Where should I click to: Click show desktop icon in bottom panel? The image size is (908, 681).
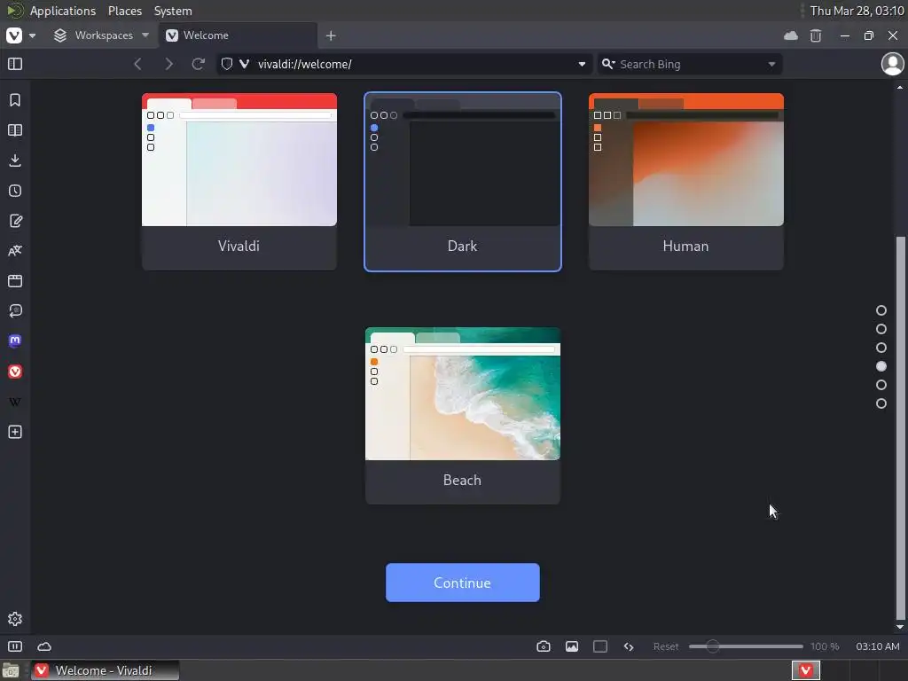coord(11,670)
